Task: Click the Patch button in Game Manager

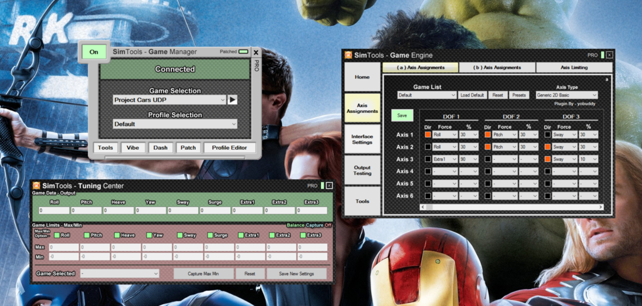Action: pos(188,147)
